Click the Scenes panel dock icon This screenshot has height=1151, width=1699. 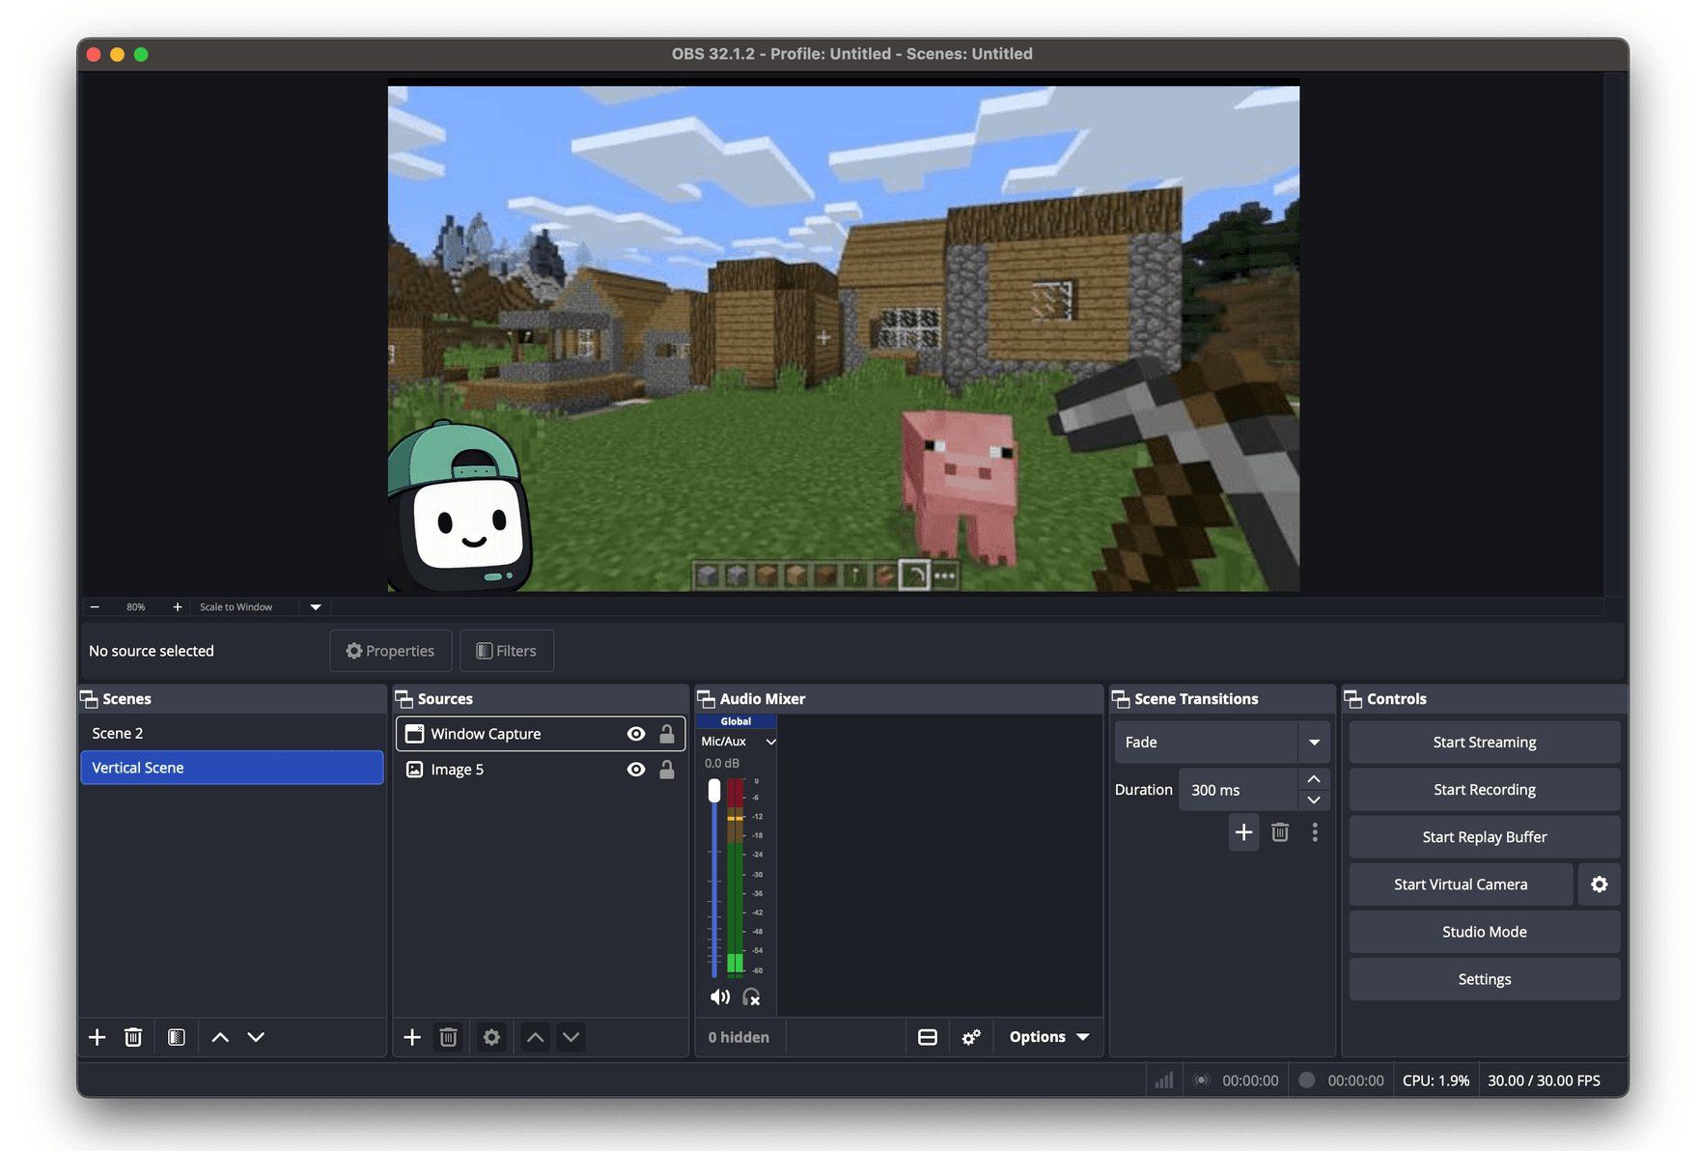(x=89, y=699)
